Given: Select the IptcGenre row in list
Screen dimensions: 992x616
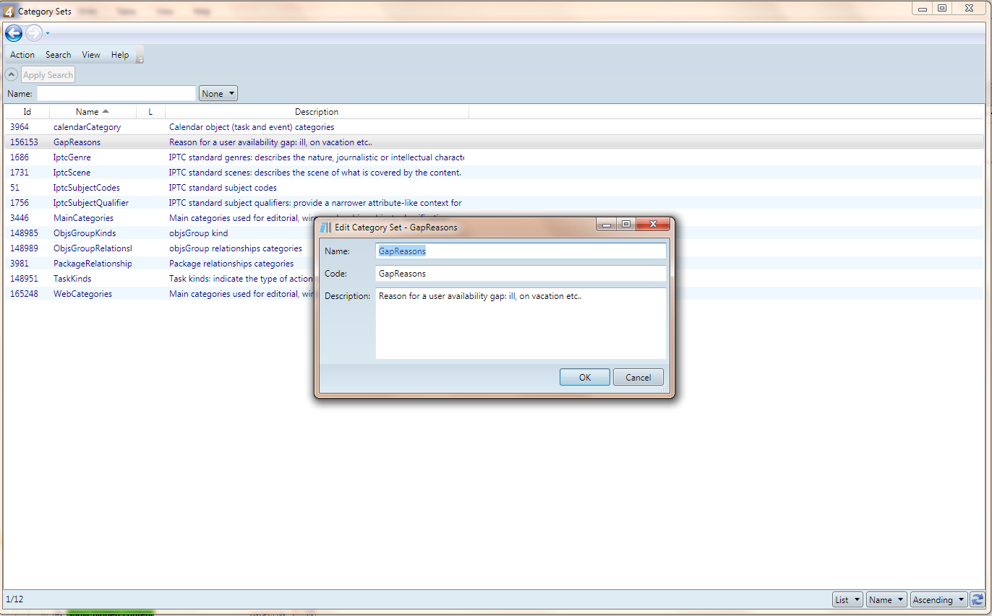Looking at the screenshot, I should point(72,157).
